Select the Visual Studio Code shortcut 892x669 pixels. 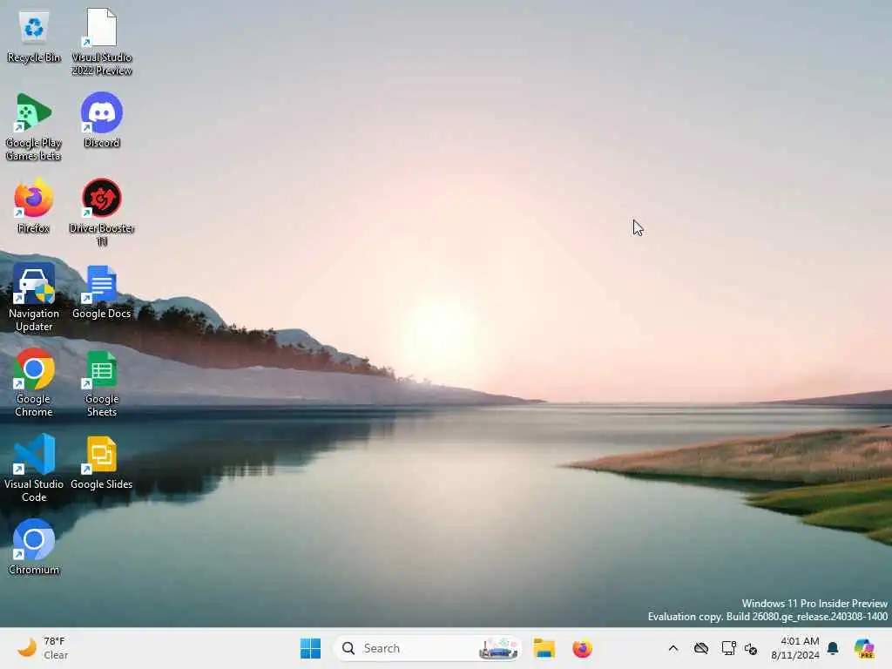click(x=34, y=469)
